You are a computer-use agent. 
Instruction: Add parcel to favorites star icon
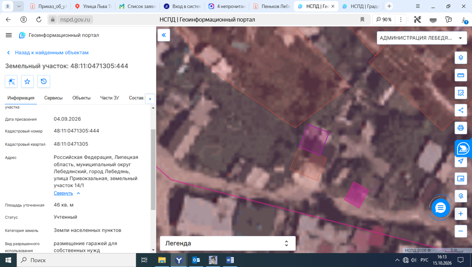pyautogui.click(x=27, y=81)
